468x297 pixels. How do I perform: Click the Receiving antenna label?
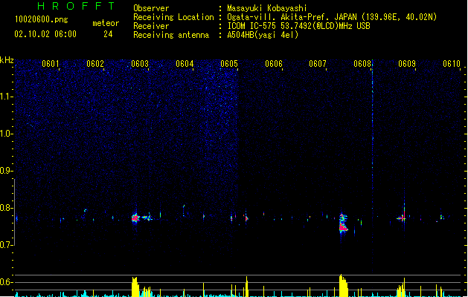[171, 35]
